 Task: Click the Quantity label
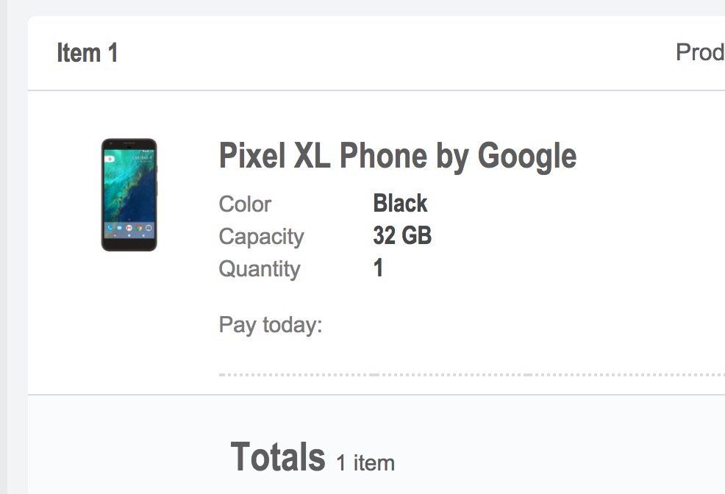(259, 269)
